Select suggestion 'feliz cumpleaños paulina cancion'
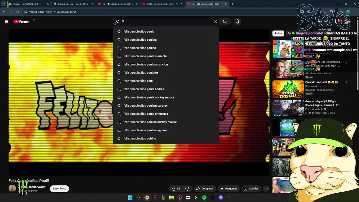Screen dimensions: 359x202 [x=166, y=64]
